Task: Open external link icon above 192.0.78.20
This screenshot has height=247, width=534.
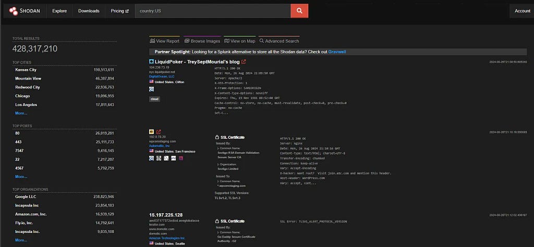Action: click(x=159, y=132)
